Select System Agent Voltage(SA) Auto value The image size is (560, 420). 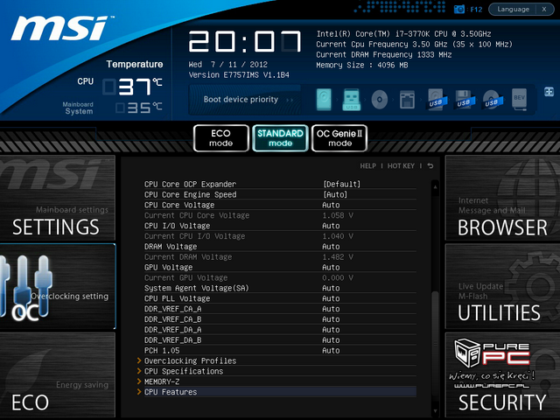coord(331,288)
